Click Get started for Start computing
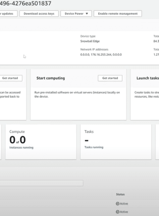159x216 pixels. point(110,78)
